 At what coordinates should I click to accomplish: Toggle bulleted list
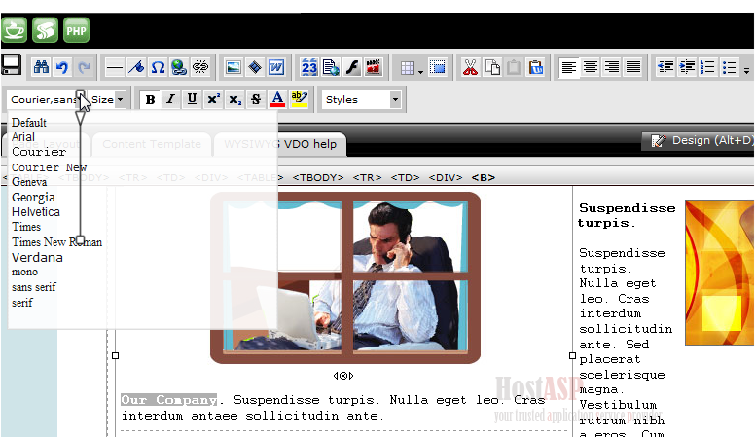(x=730, y=67)
